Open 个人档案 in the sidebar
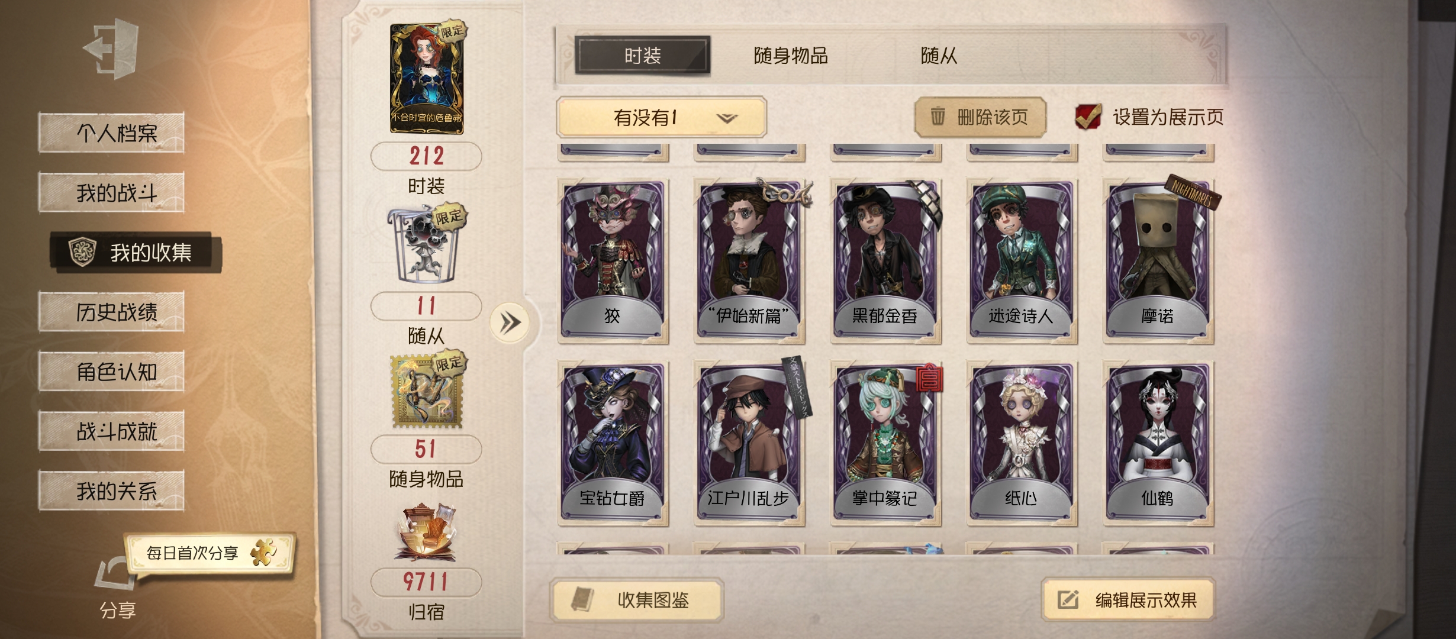 click(x=111, y=133)
